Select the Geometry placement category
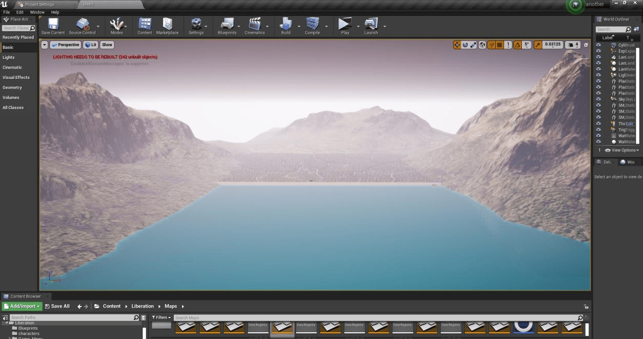 [18, 87]
